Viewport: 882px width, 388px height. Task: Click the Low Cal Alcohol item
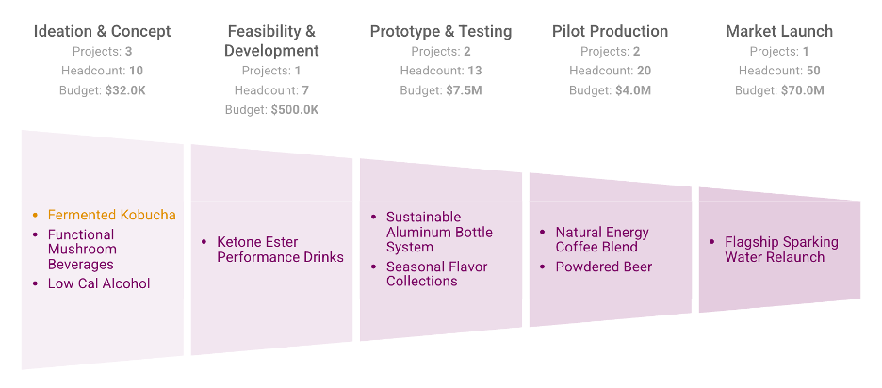coord(99,283)
